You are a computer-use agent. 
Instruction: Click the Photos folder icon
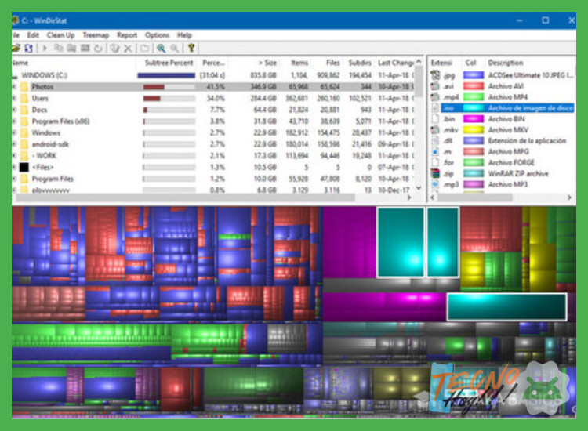pyautogui.click(x=24, y=87)
